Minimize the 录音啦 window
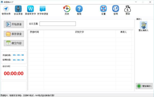This screenshot has width=154, height=97. (136, 2)
